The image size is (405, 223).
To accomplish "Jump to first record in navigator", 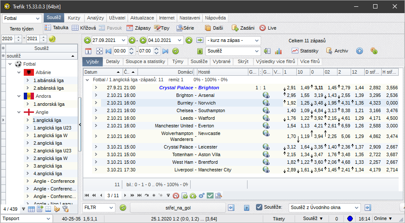I will 87,195.
